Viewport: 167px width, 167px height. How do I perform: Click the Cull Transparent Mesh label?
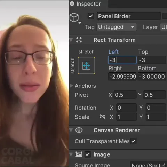click(102, 141)
